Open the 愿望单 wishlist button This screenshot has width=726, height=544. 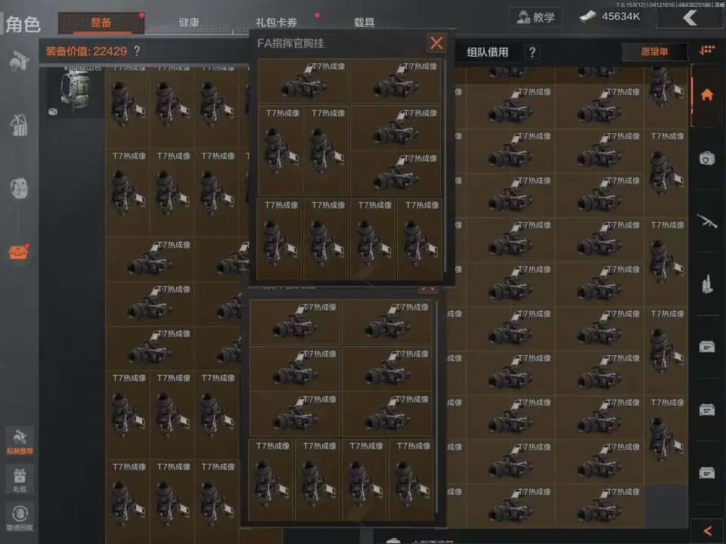coord(654,51)
